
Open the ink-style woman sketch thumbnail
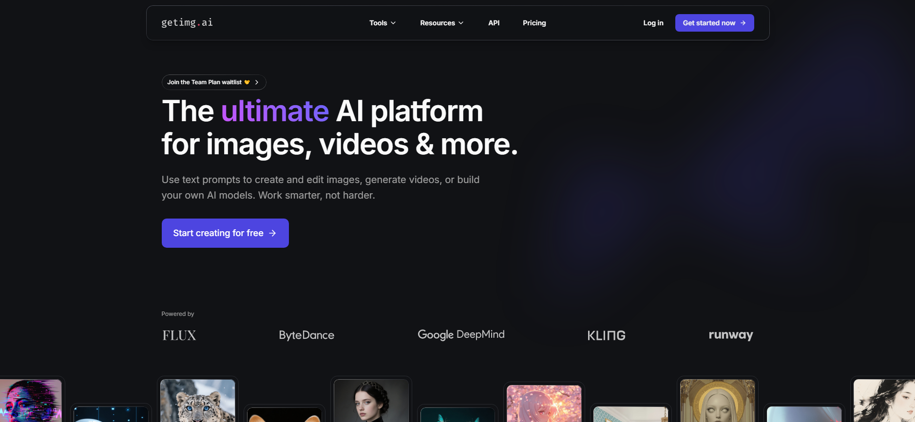[884, 401]
